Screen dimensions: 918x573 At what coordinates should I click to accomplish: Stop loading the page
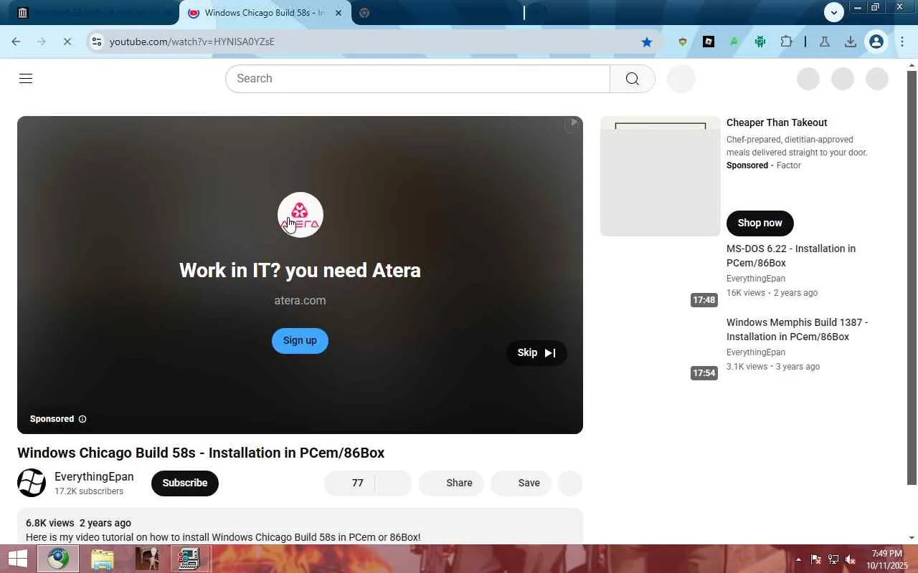[67, 42]
